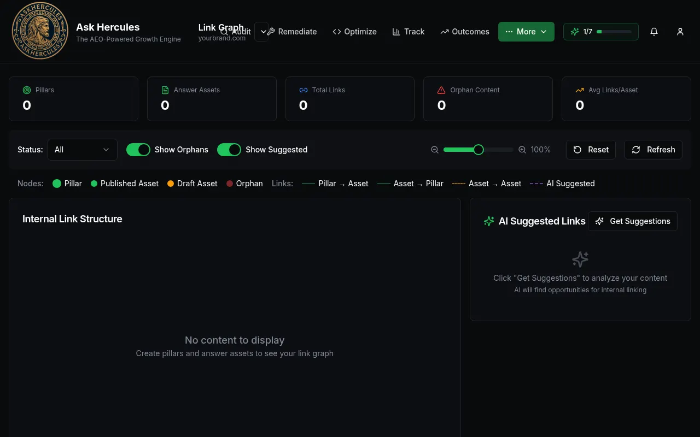The height and width of the screenshot is (437, 700).
Task: Click the Answer Assets document icon
Action: (x=165, y=90)
